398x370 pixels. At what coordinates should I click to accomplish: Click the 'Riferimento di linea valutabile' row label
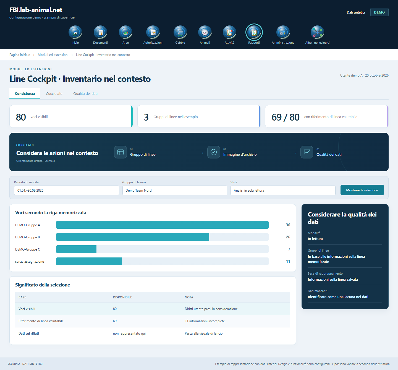(41, 321)
